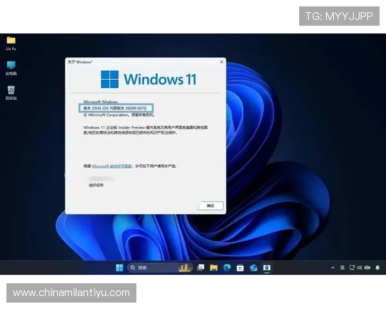Screen dimensions: 386x309
Task: Click the 确定 button in the dialog
Action: tap(210, 206)
